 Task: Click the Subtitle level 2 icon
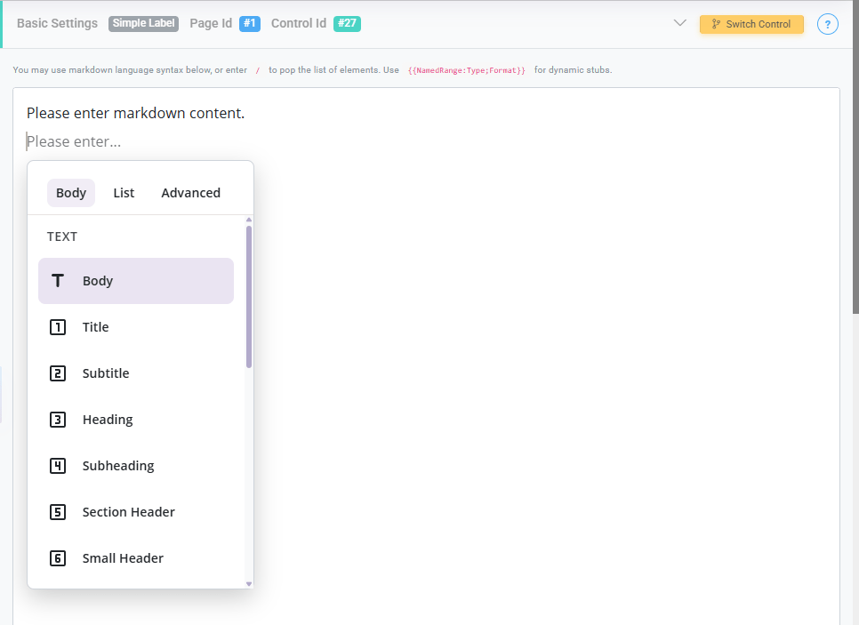click(58, 373)
